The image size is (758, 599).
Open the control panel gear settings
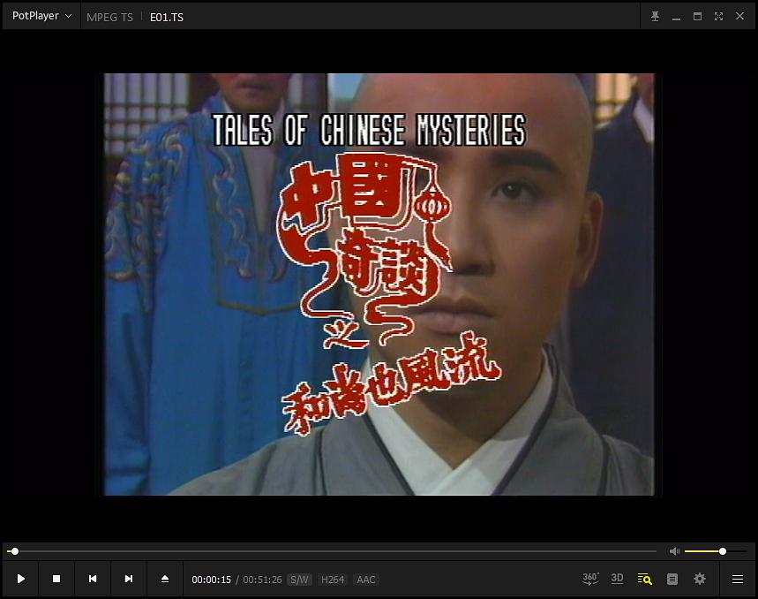pos(700,579)
